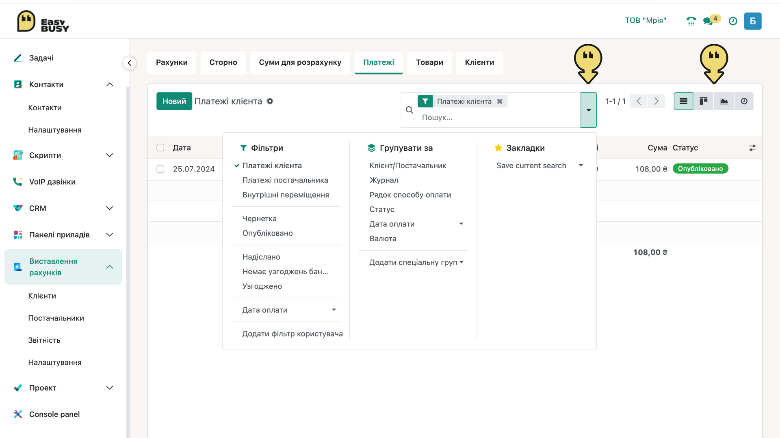Open the Сторно tab

pyautogui.click(x=223, y=62)
